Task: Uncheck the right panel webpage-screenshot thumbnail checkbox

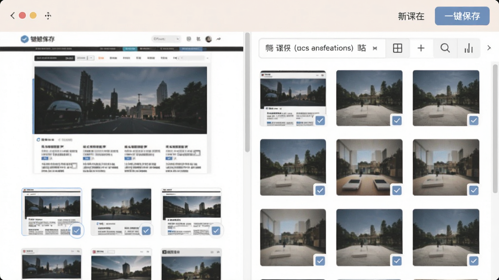Action: [x=320, y=121]
